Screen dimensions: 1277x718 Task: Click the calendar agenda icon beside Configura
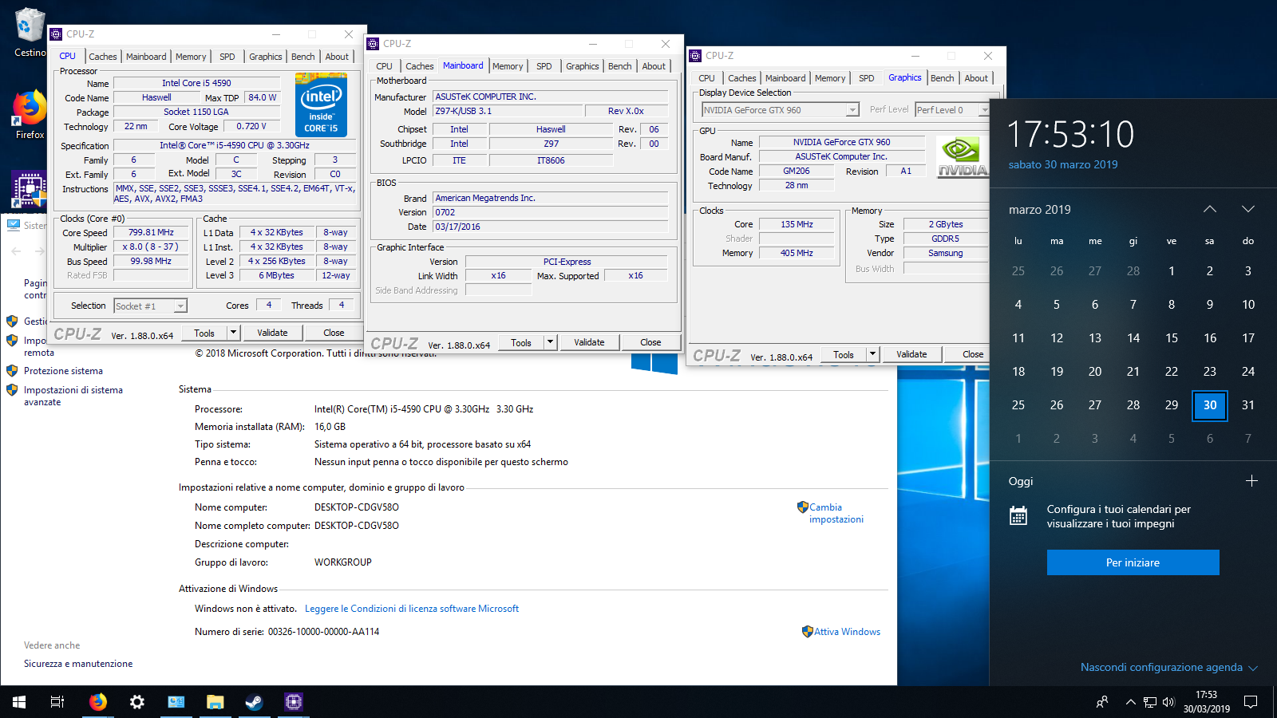[x=1018, y=516]
